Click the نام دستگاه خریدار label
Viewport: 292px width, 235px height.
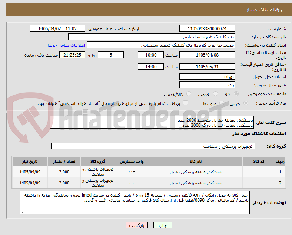(x=269, y=37)
